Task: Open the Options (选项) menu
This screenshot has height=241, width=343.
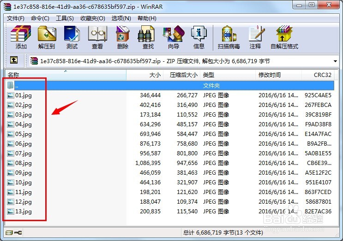Action: (x=121, y=18)
